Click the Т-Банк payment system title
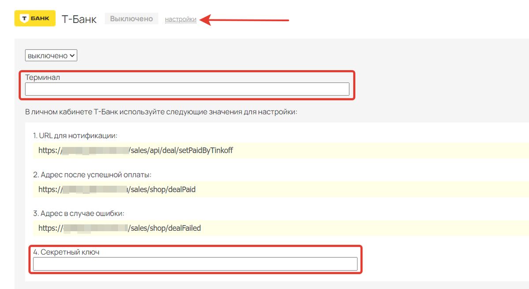This screenshot has height=289, width=529. point(79,19)
